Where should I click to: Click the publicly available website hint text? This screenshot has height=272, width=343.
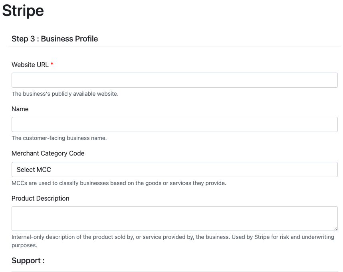(x=65, y=94)
